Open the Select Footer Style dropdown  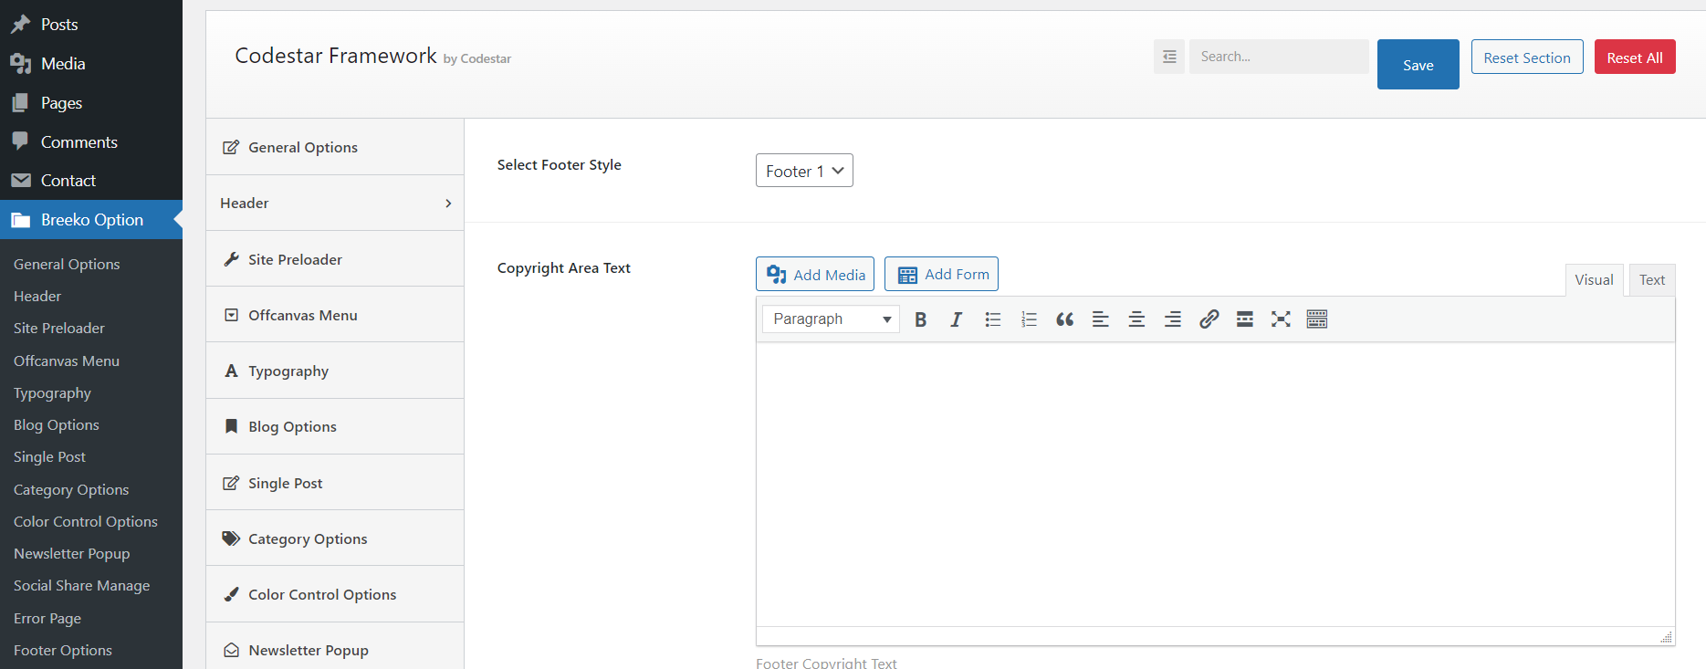click(804, 171)
